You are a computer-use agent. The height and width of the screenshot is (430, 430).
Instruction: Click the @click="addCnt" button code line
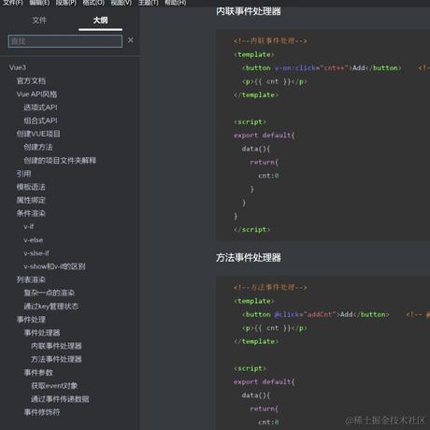(x=315, y=314)
